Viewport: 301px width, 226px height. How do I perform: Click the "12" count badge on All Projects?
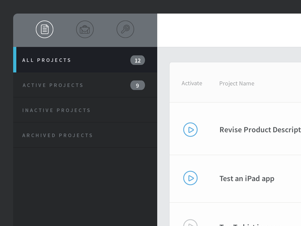(138, 60)
